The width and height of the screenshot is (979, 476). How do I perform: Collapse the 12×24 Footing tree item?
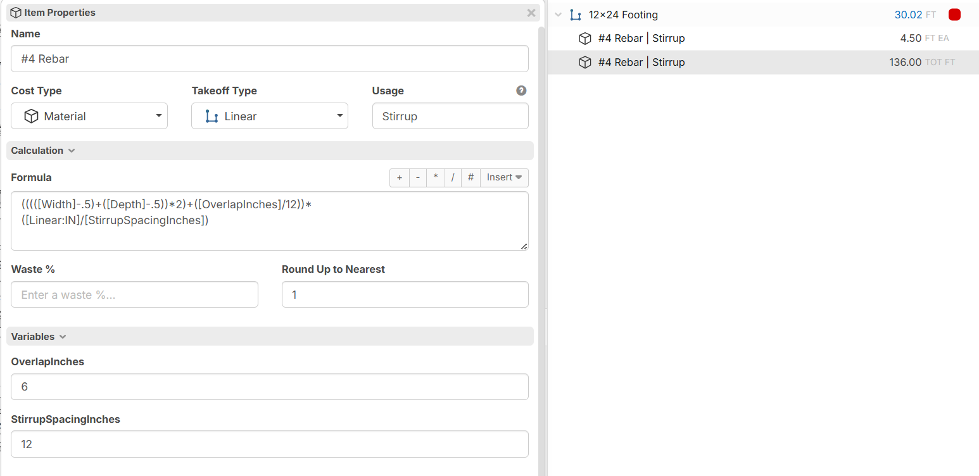click(x=558, y=15)
